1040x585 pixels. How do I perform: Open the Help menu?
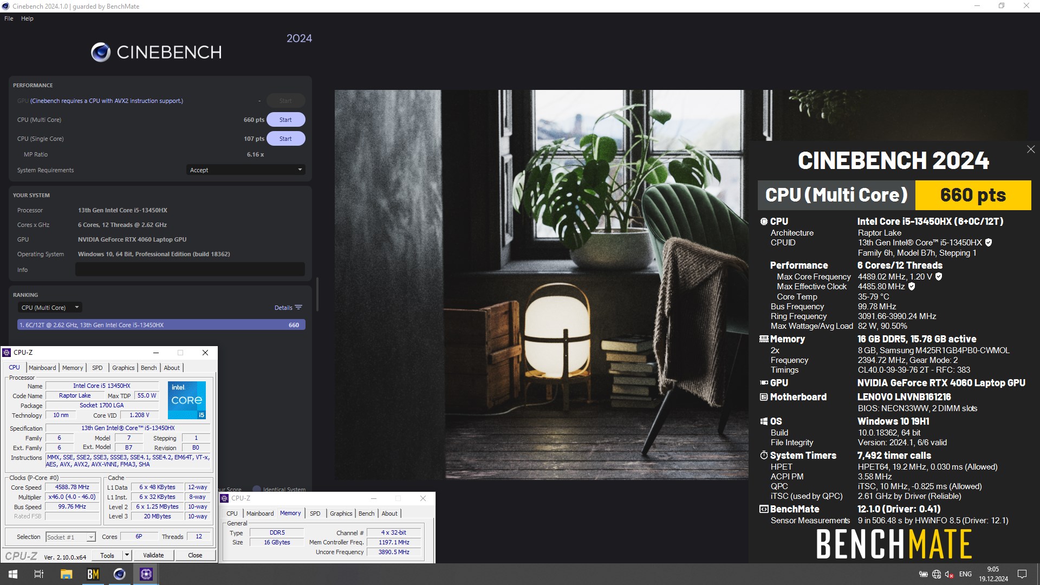[x=27, y=18]
